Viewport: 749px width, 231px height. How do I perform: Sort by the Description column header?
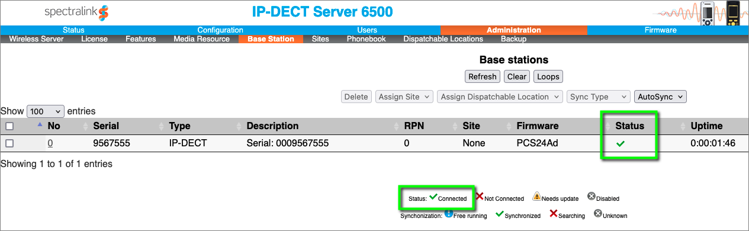tap(272, 126)
